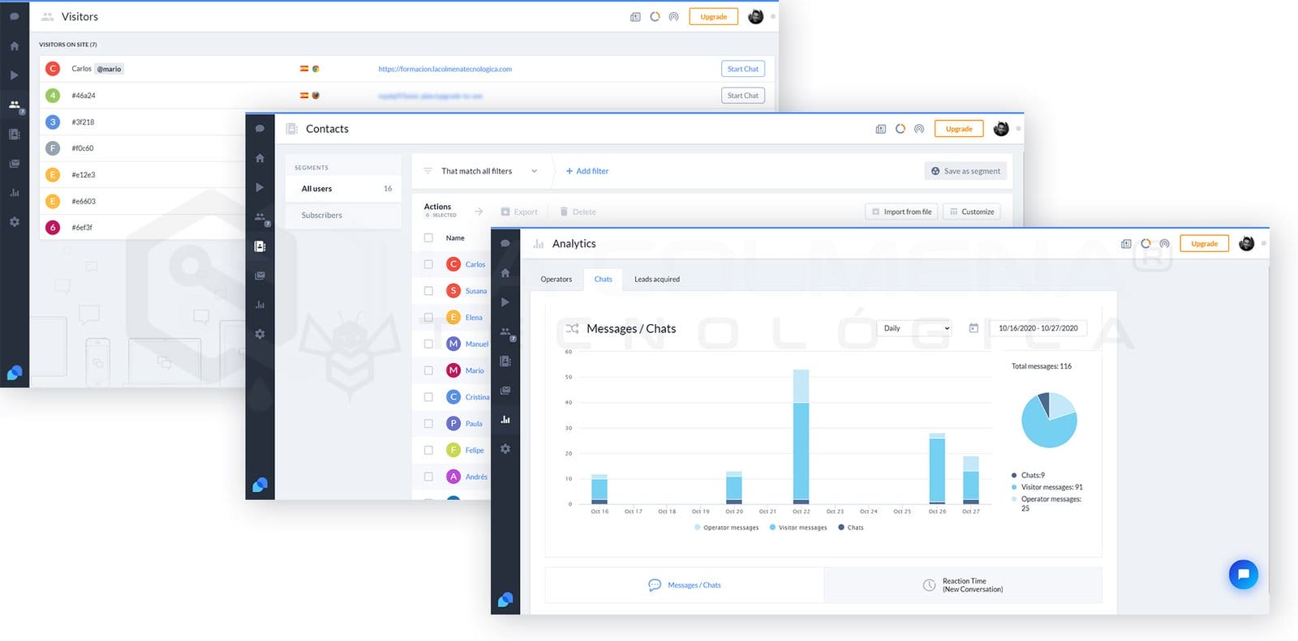Check the box for contact Susana
The width and height of the screenshot is (1298, 641).
point(428,291)
